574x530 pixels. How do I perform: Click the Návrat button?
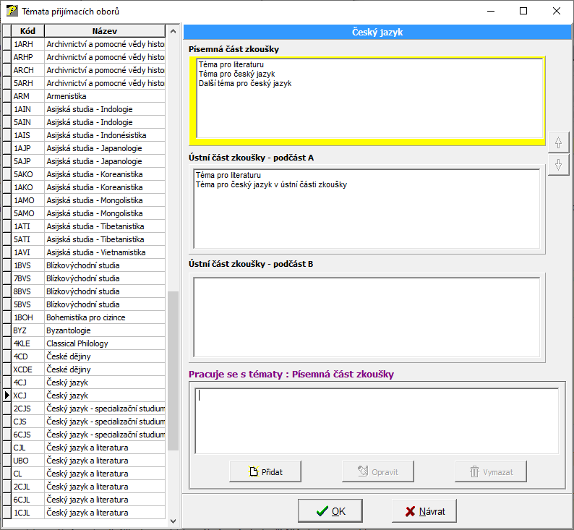click(424, 511)
